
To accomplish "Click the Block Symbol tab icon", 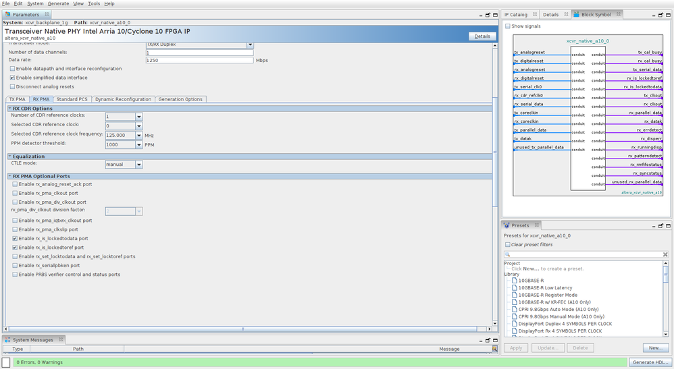I will (x=577, y=14).
